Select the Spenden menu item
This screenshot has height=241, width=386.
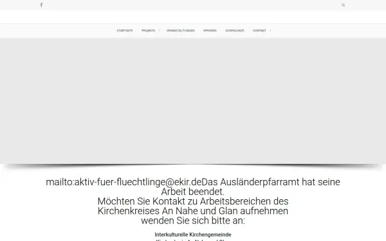210,30
